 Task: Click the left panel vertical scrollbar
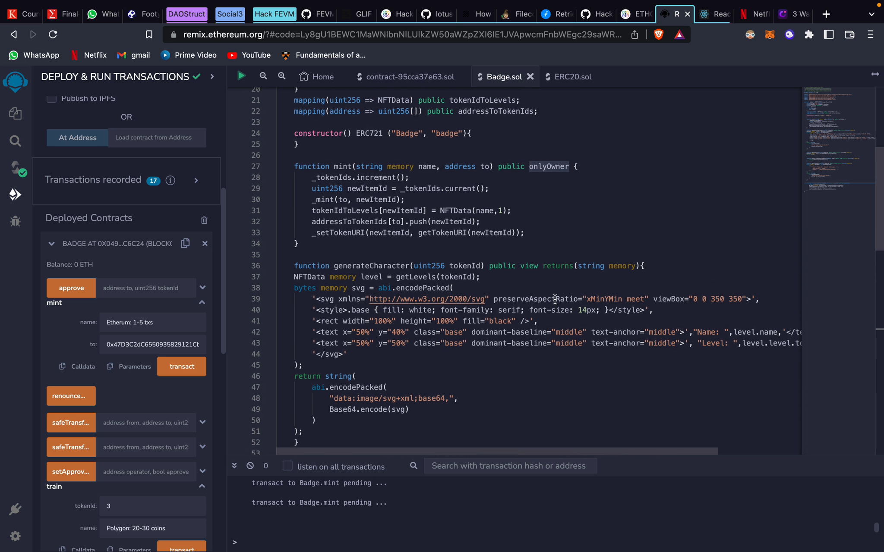tap(223, 271)
